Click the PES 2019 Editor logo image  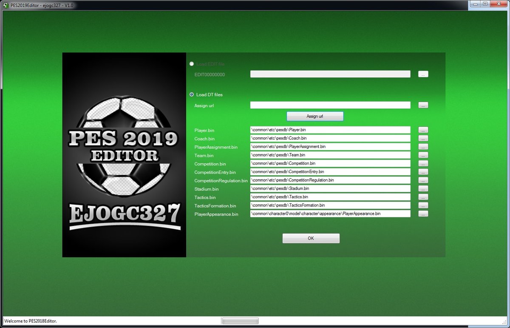pyautogui.click(x=124, y=155)
